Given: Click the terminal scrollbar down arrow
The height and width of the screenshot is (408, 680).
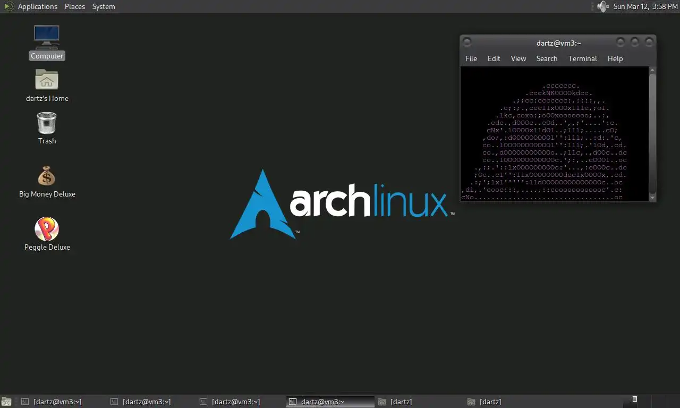Looking at the screenshot, I should click(x=652, y=198).
